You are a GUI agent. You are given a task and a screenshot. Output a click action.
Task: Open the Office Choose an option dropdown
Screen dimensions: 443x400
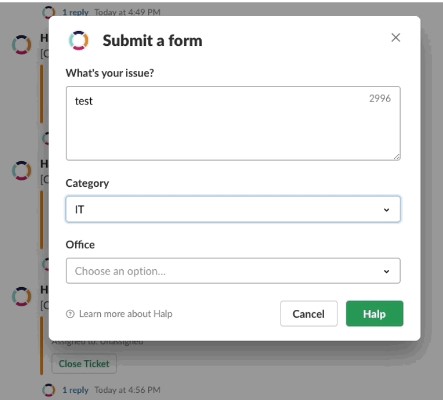click(232, 271)
